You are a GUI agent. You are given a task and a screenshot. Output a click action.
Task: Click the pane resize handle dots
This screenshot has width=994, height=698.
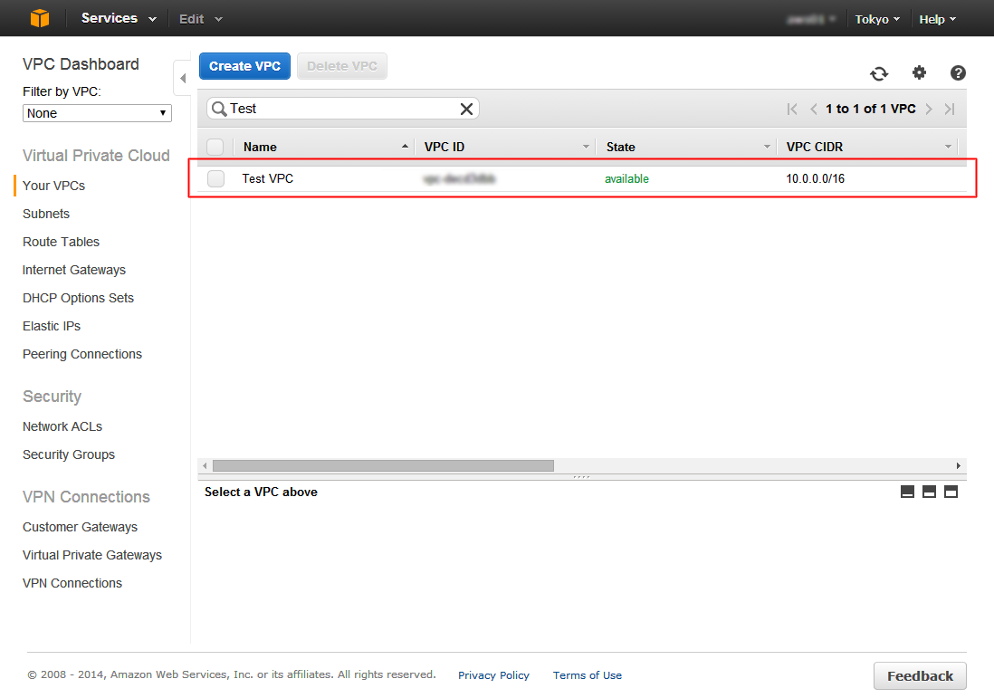coord(581,477)
